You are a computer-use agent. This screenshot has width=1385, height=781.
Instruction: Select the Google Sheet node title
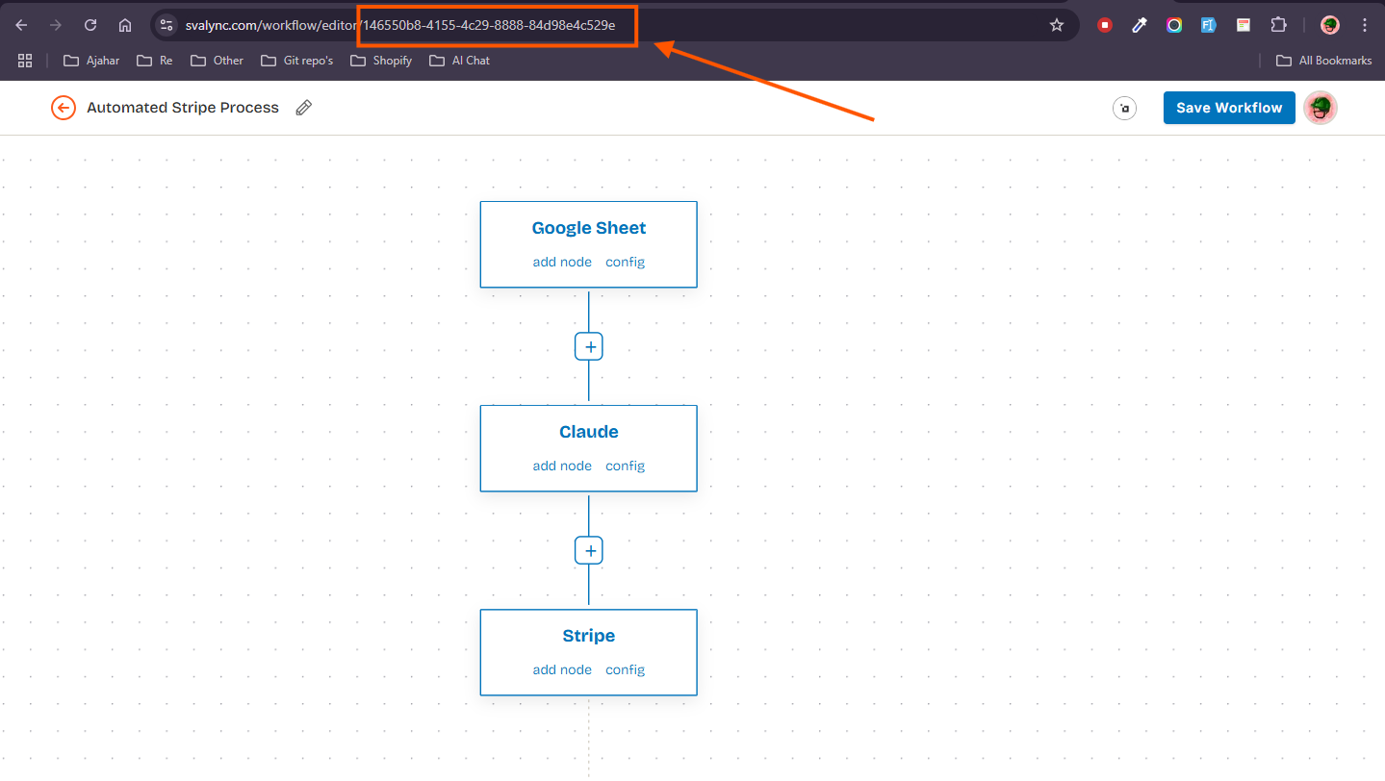point(589,228)
